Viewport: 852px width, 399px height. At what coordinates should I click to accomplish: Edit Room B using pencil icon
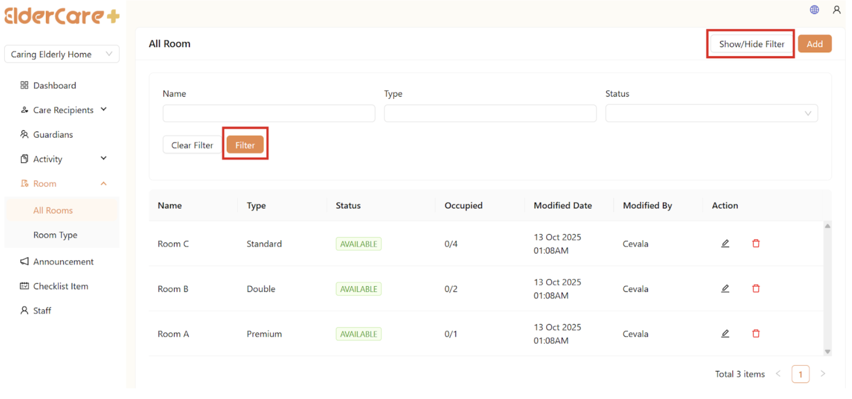coord(725,288)
